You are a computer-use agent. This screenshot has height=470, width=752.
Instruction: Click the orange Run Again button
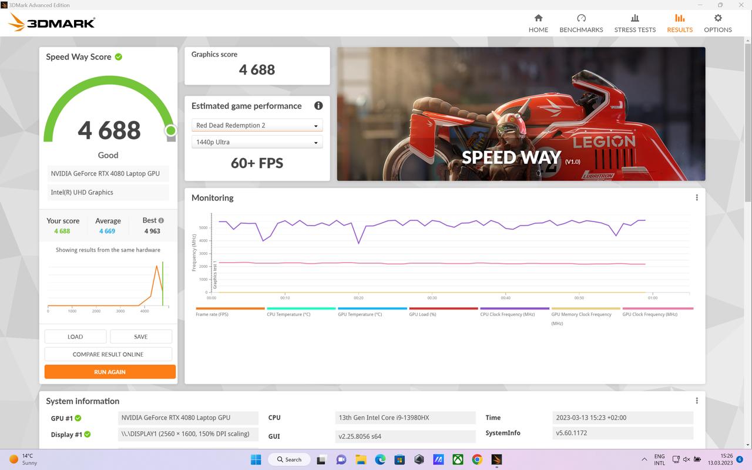pyautogui.click(x=110, y=372)
